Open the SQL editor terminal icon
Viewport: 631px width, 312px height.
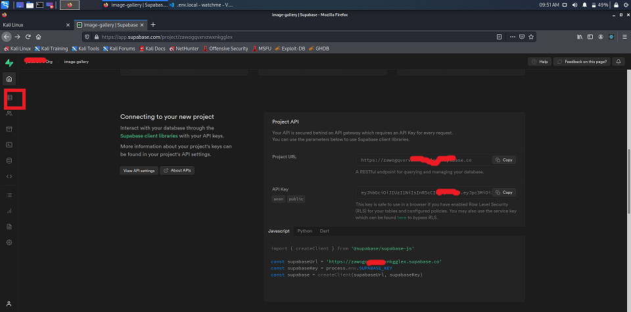[9, 145]
